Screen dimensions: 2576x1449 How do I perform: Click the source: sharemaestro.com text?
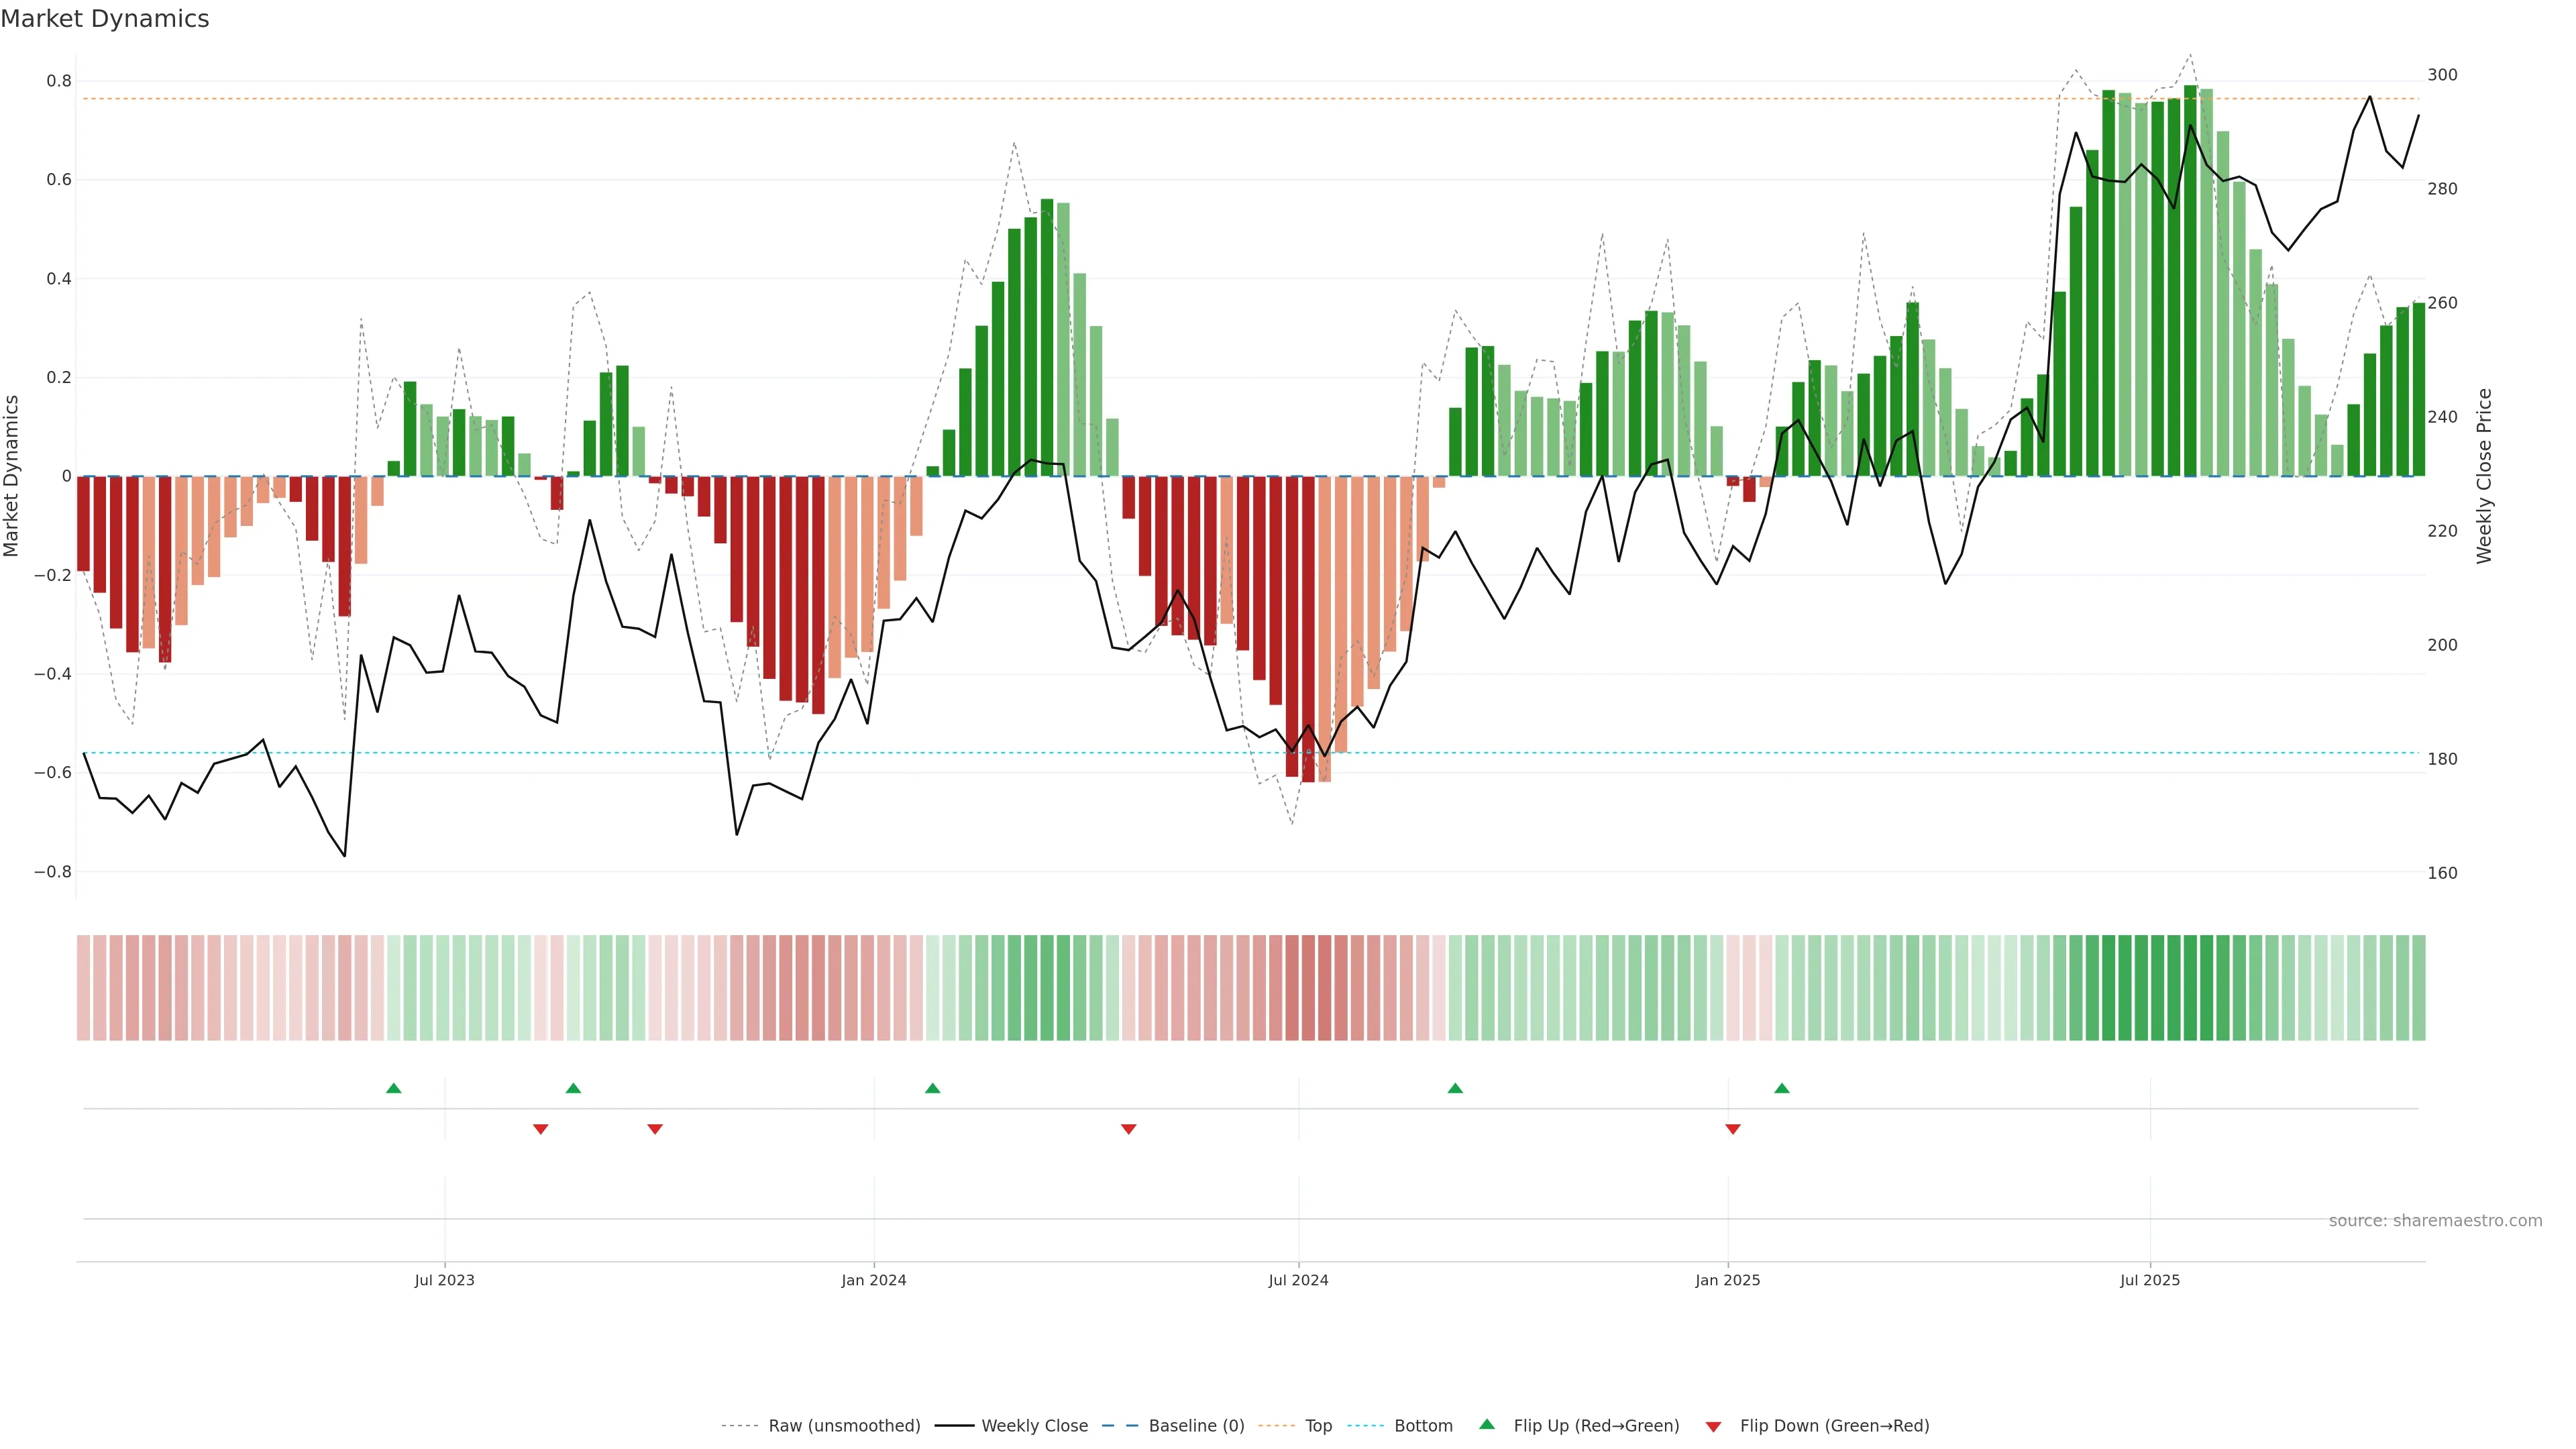click(x=2435, y=1221)
